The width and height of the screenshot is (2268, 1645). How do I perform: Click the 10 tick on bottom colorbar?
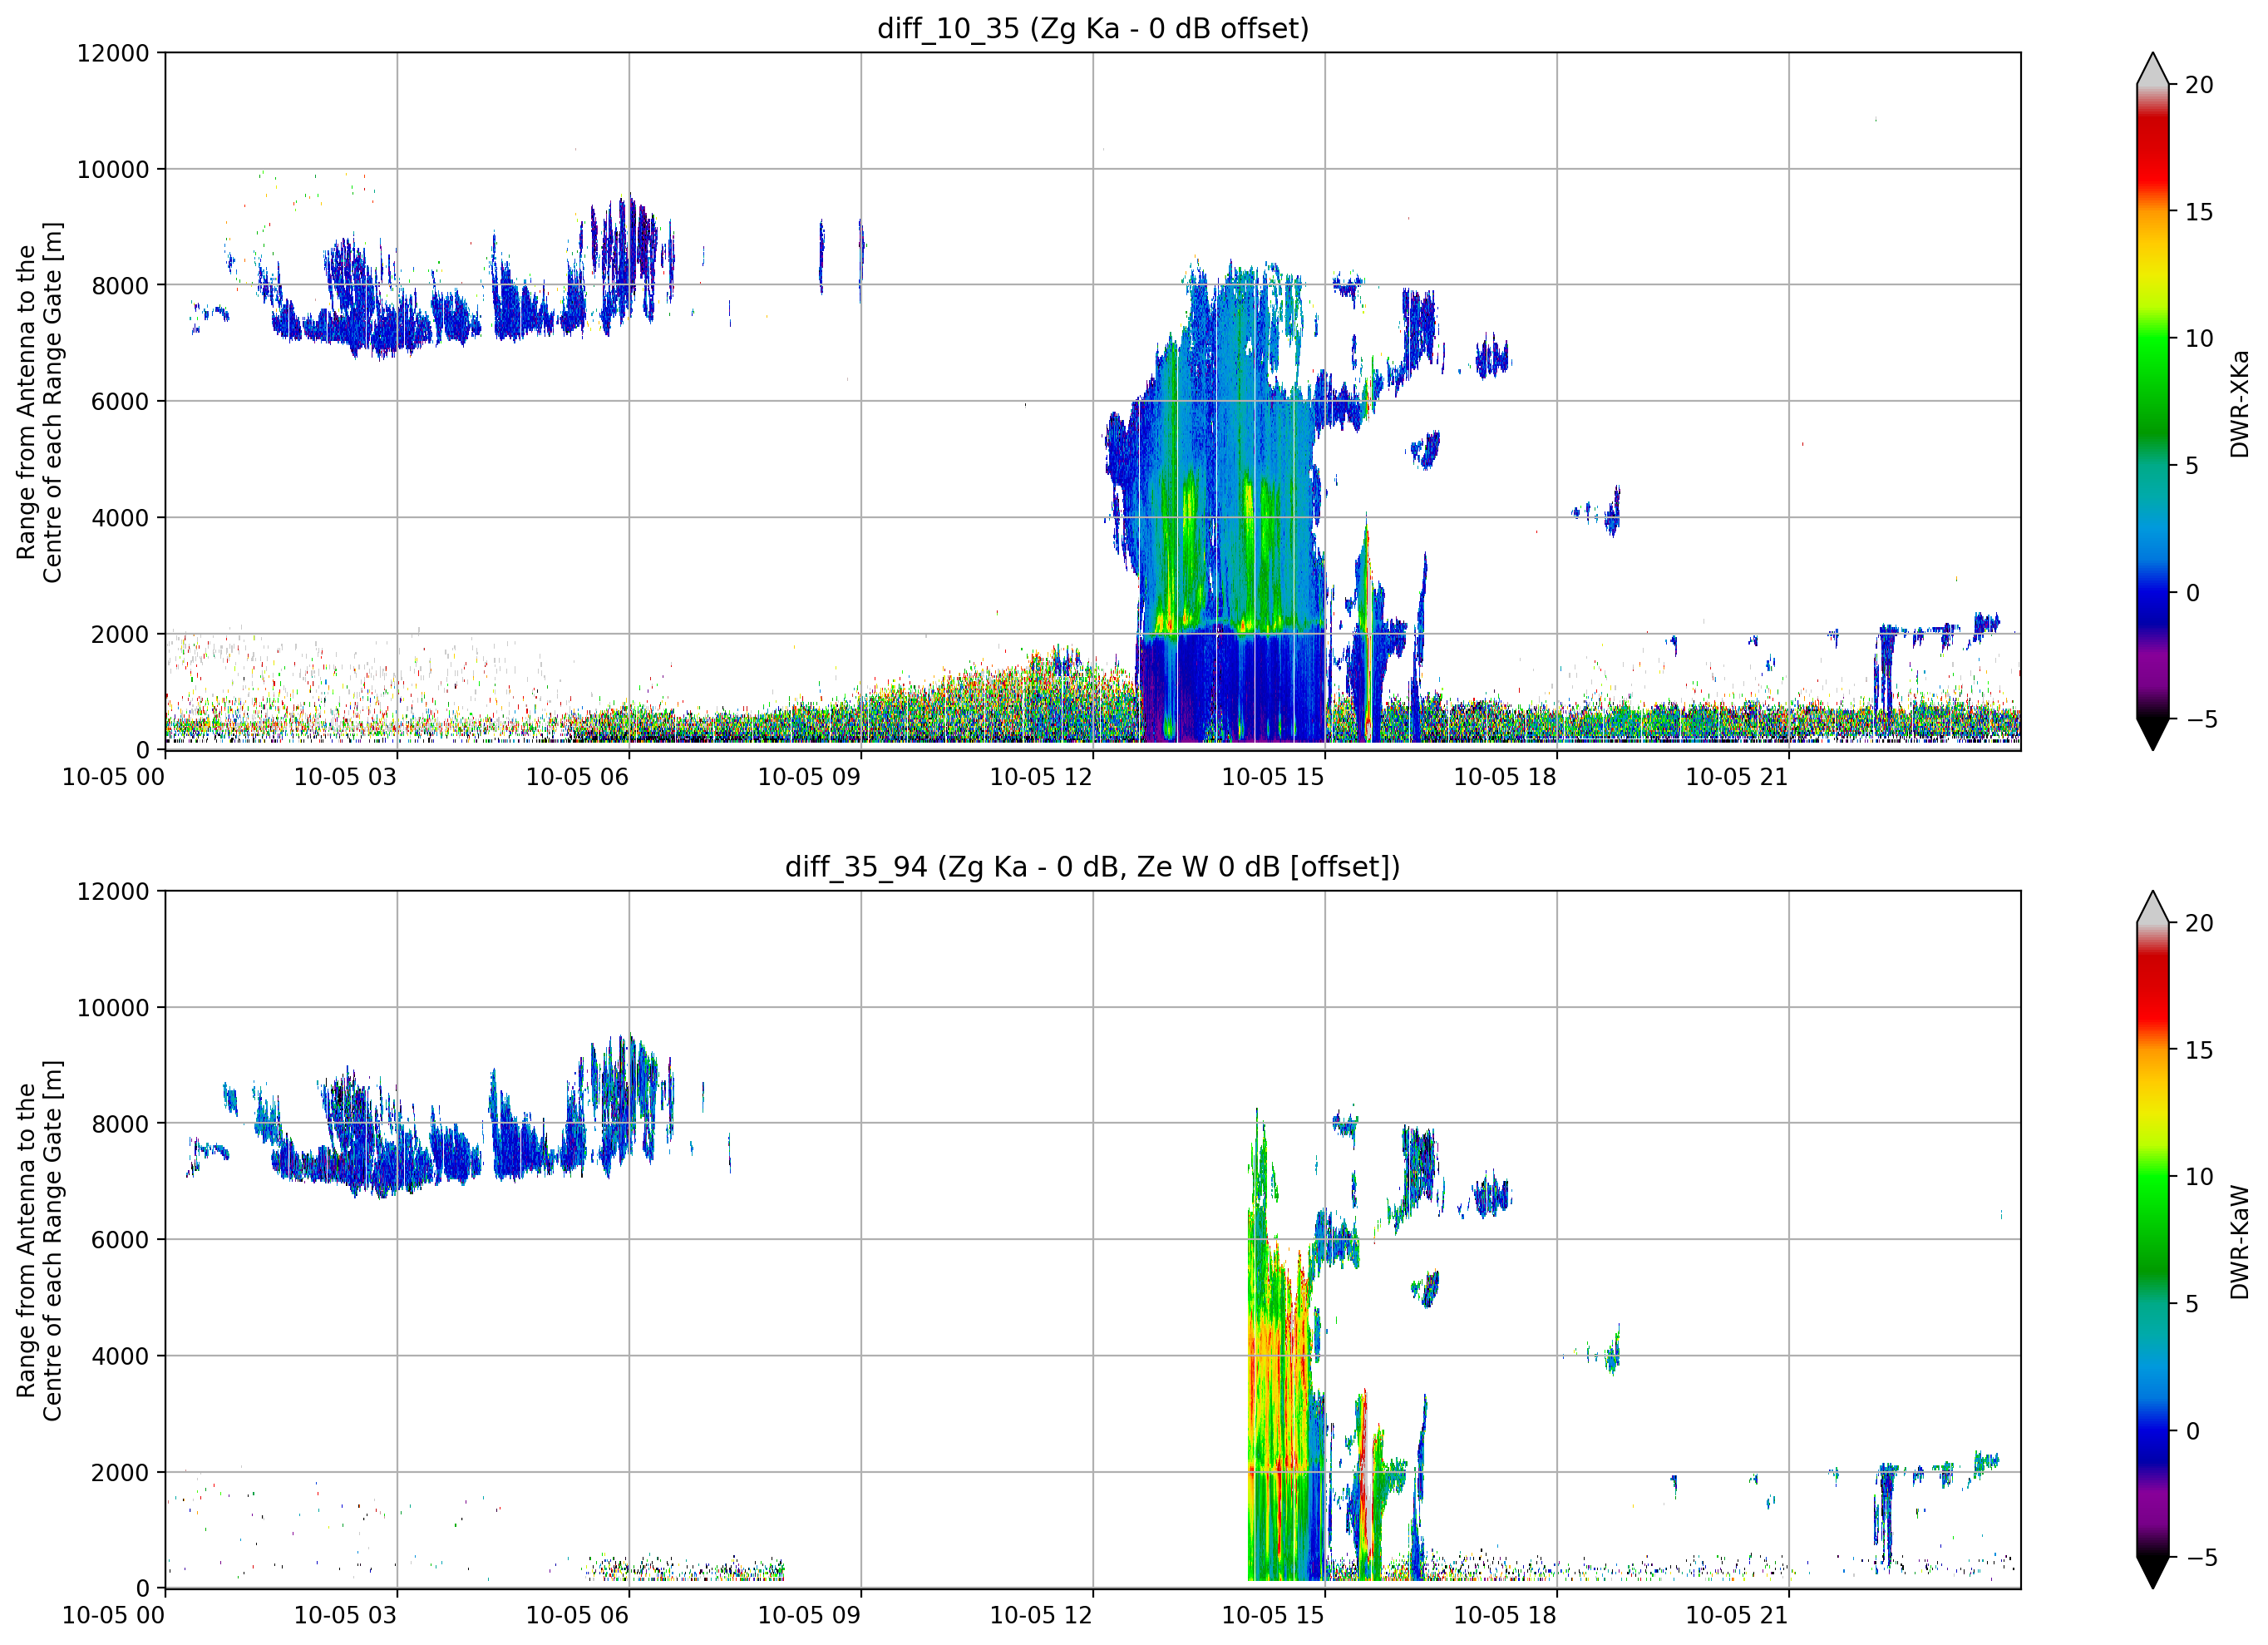[x=2199, y=1177]
